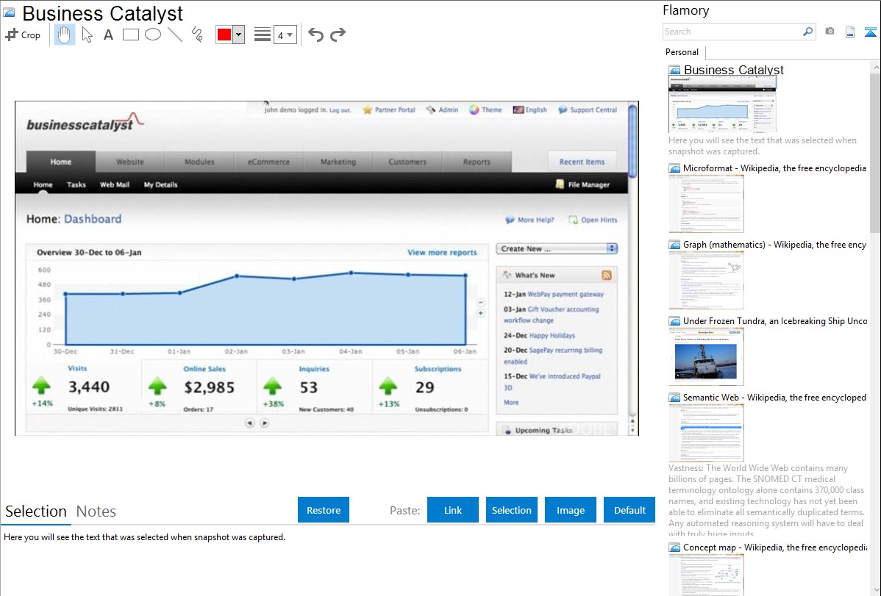The width and height of the screenshot is (881, 596).
Task: Choose the straight line tool
Action: (x=175, y=35)
